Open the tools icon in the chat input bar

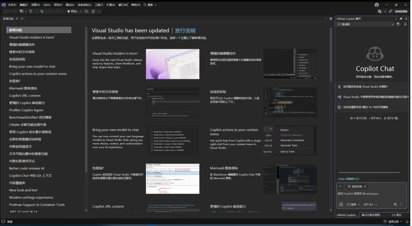(x=395, y=204)
